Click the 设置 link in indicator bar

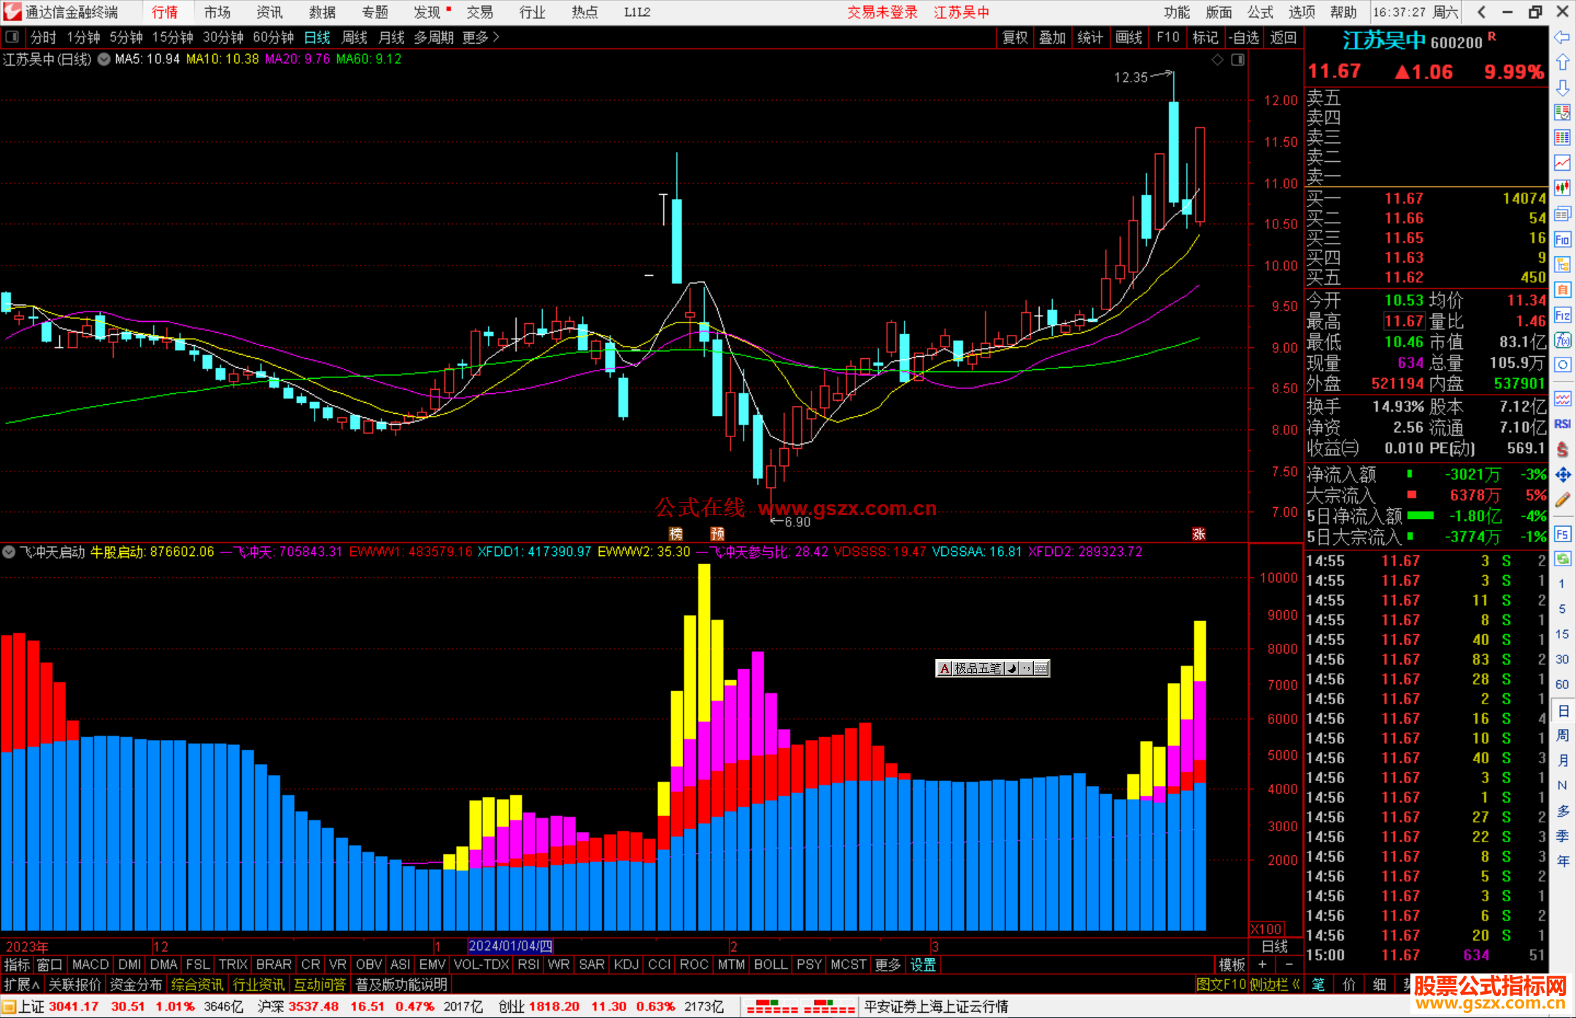coord(922,965)
